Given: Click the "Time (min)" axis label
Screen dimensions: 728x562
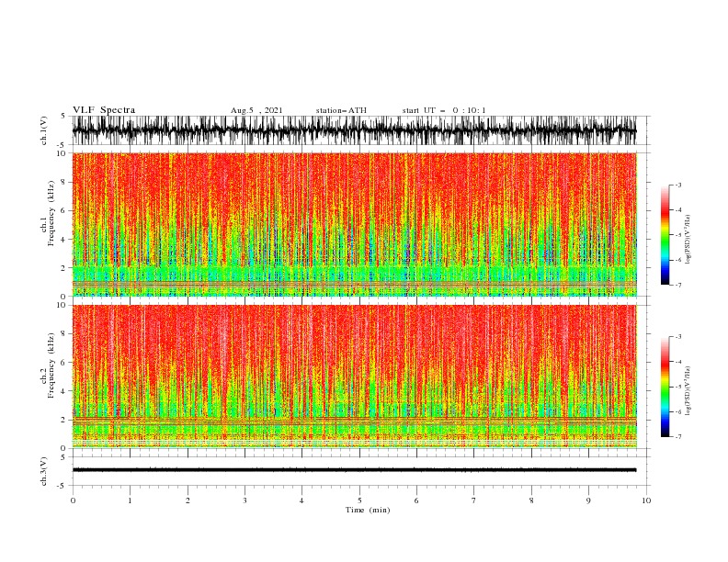Looking at the screenshot, I should tap(368, 510).
